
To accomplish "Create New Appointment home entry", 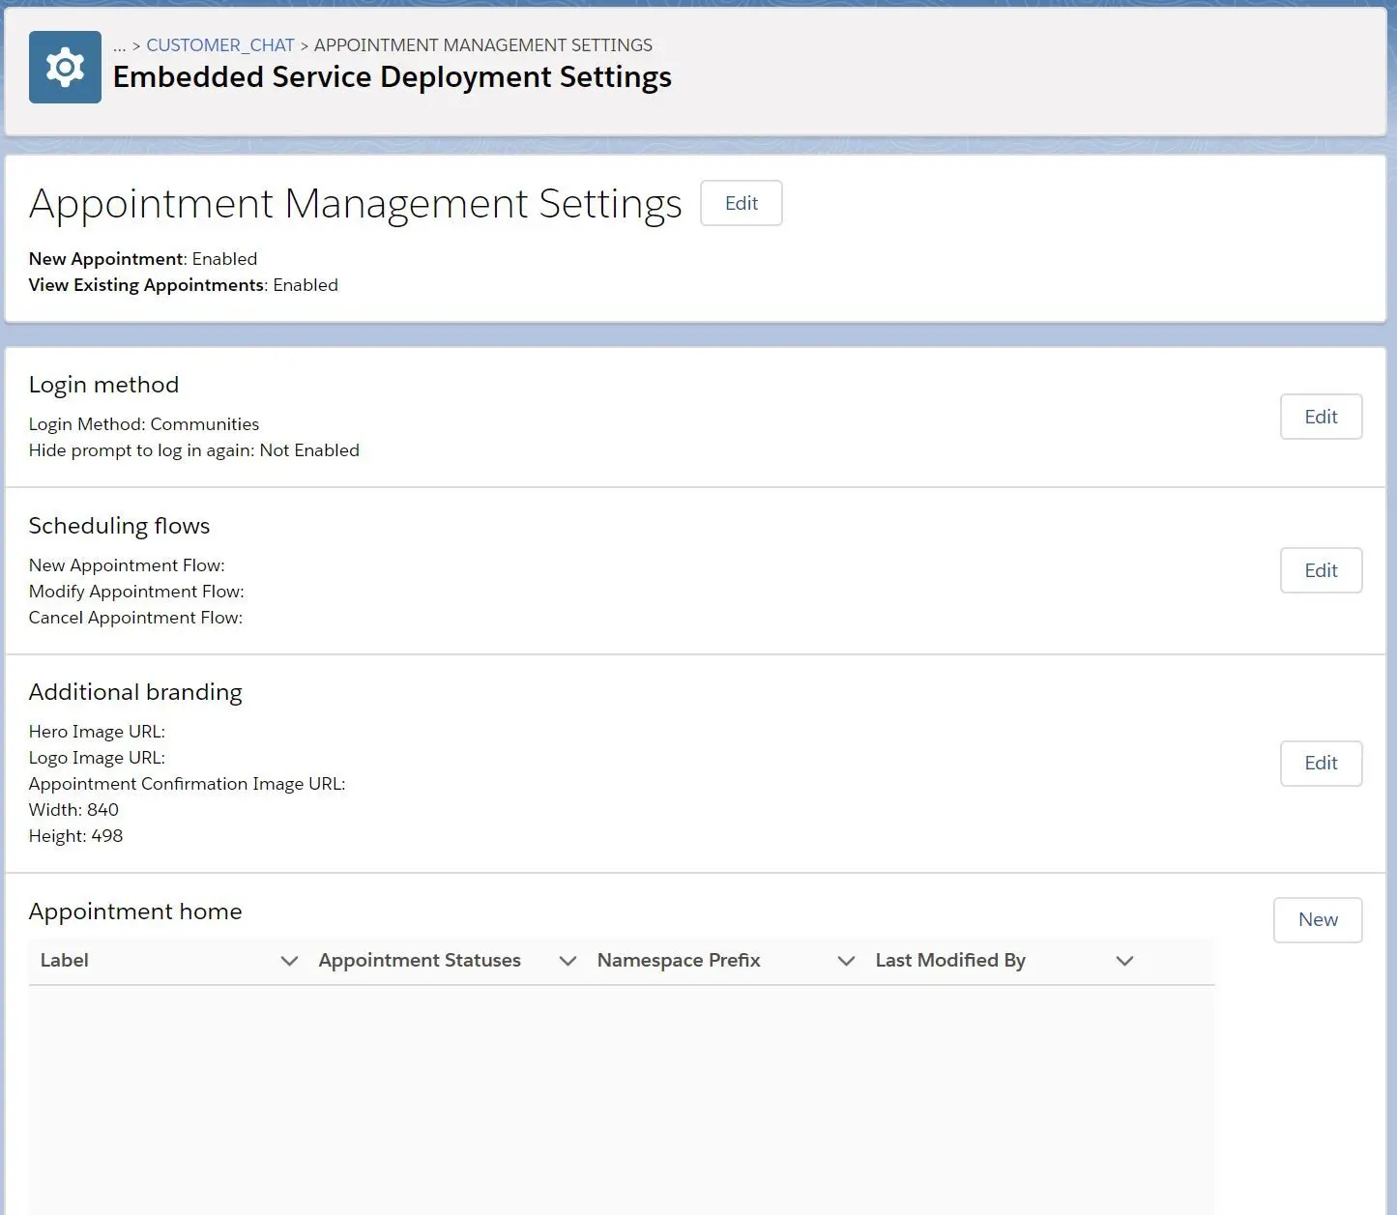I will pyautogui.click(x=1318, y=919).
